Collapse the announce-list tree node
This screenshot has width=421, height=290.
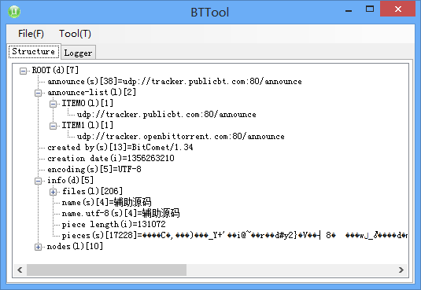[x=38, y=93]
